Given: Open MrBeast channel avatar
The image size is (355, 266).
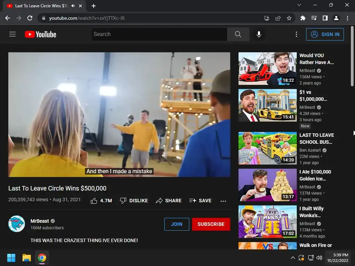Looking at the screenshot, I should coord(17,224).
